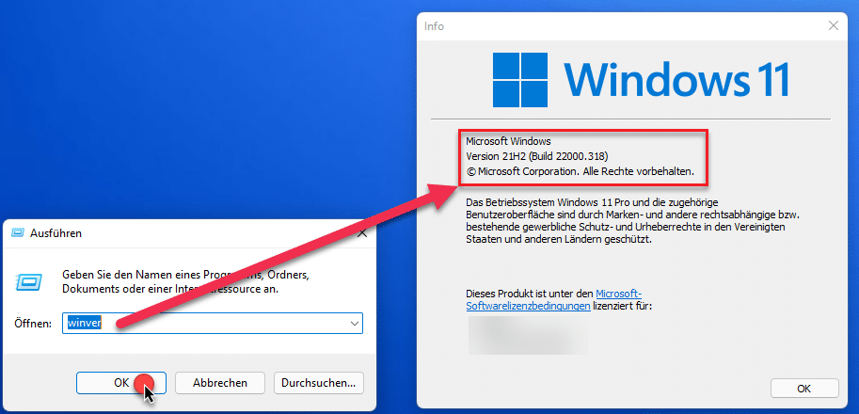Click the large Run icon beside the description

27,281
